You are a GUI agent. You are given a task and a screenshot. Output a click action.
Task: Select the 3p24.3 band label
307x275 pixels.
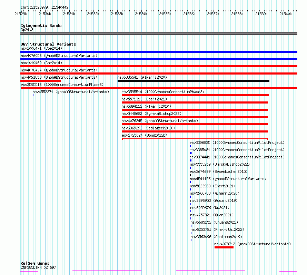coord(27,30)
